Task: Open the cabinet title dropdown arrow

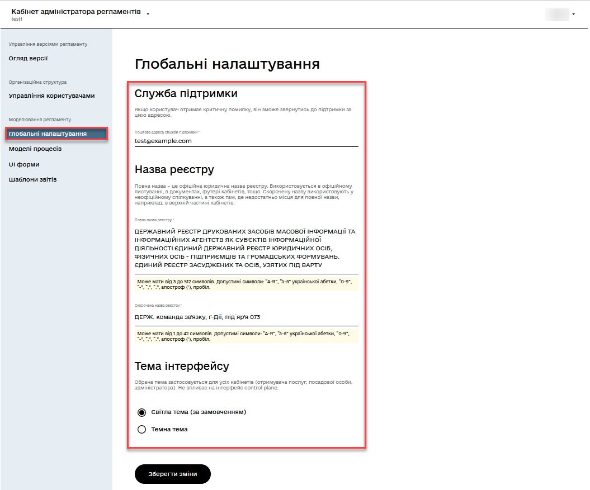Action: tap(148, 14)
